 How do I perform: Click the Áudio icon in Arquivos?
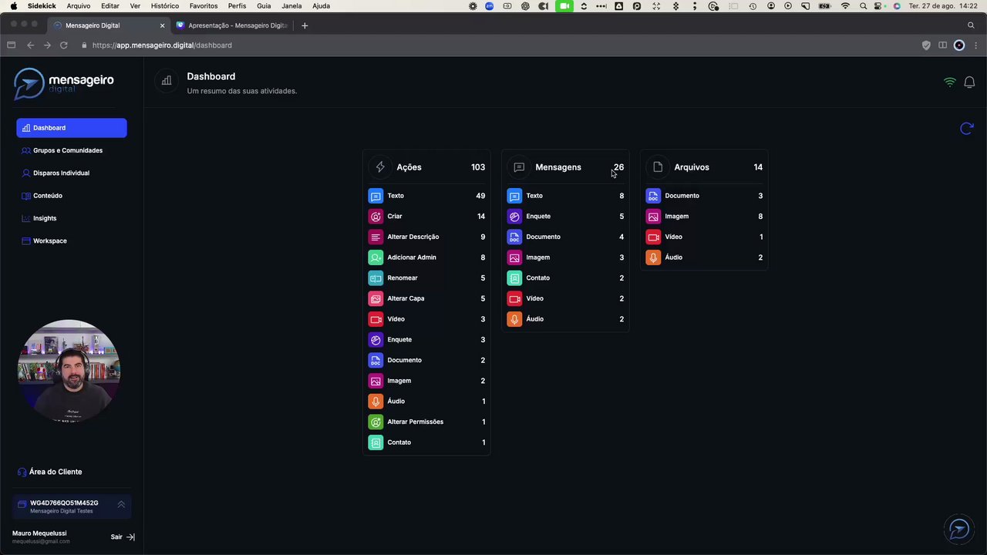click(653, 257)
